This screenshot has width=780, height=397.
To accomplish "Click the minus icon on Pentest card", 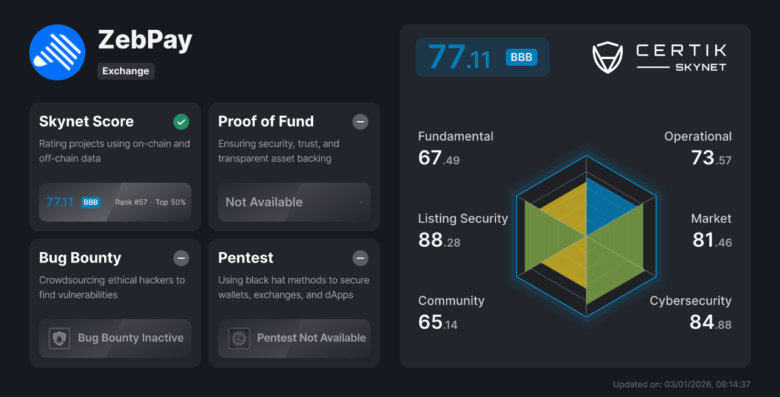I will [x=360, y=258].
